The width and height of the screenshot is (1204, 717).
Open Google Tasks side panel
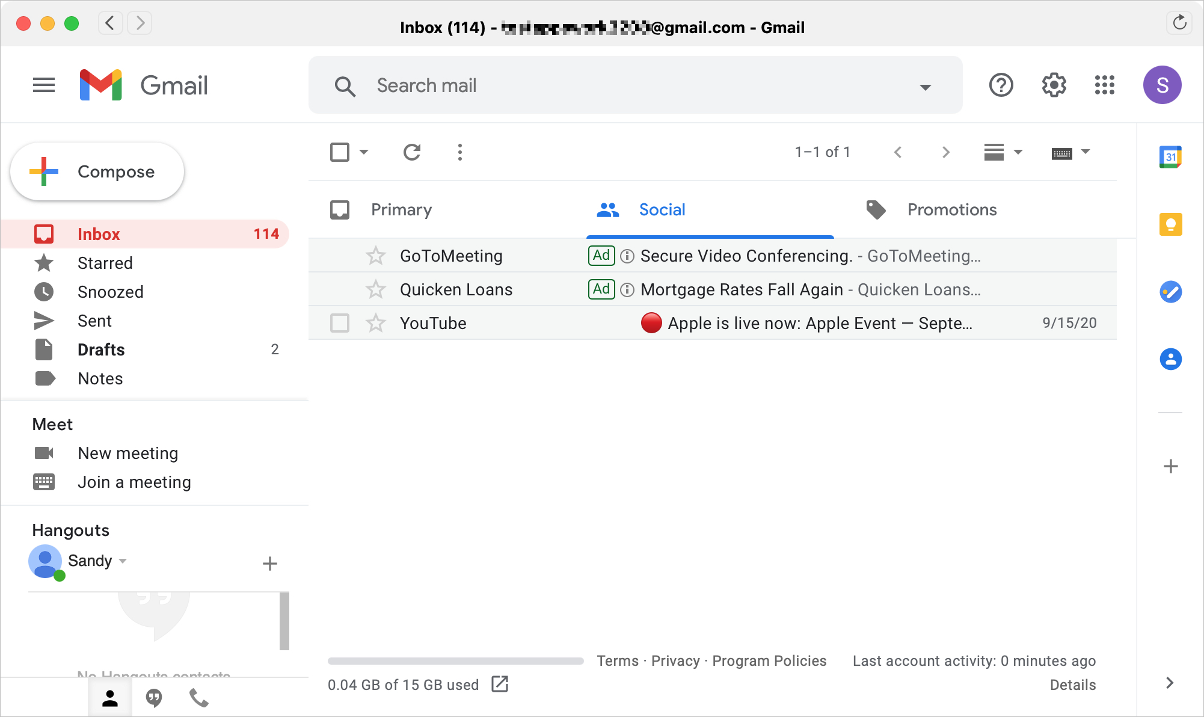[1170, 292]
